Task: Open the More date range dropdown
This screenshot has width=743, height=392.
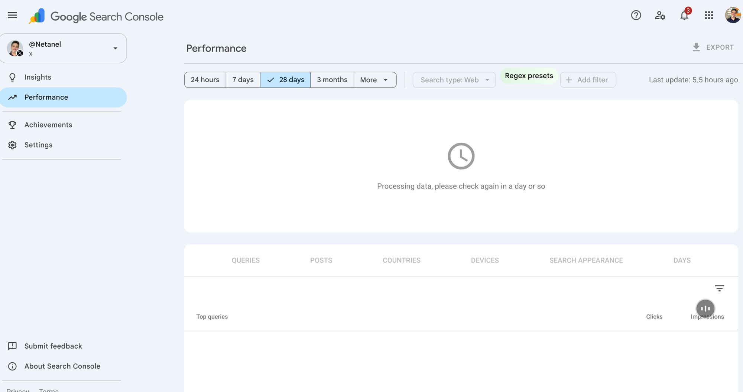Action: [x=375, y=80]
